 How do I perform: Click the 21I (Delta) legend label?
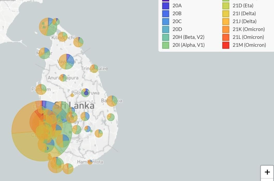(x=244, y=13)
